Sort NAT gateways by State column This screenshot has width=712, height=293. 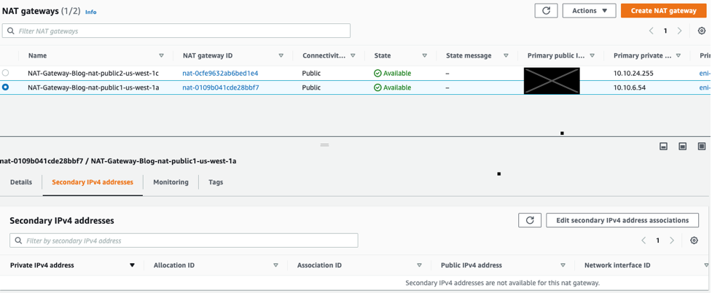click(424, 56)
